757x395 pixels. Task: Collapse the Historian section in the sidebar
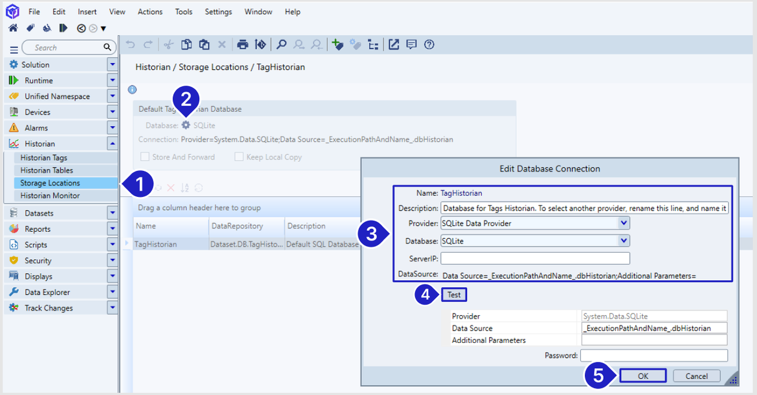pos(112,144)
